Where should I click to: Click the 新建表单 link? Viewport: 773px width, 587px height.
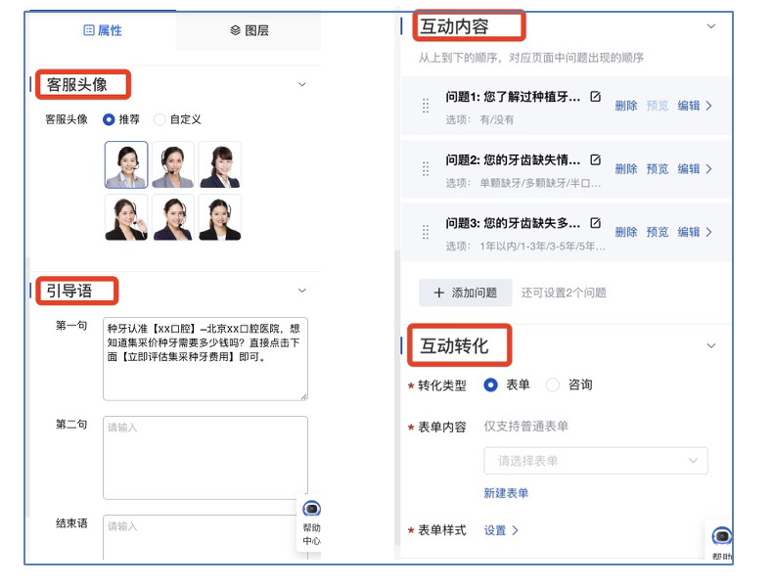506,493
